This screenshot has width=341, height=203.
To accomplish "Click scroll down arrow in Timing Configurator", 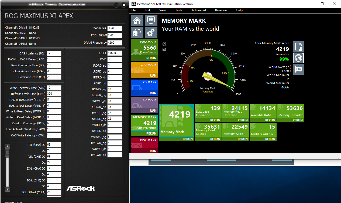I will (8, 189).
